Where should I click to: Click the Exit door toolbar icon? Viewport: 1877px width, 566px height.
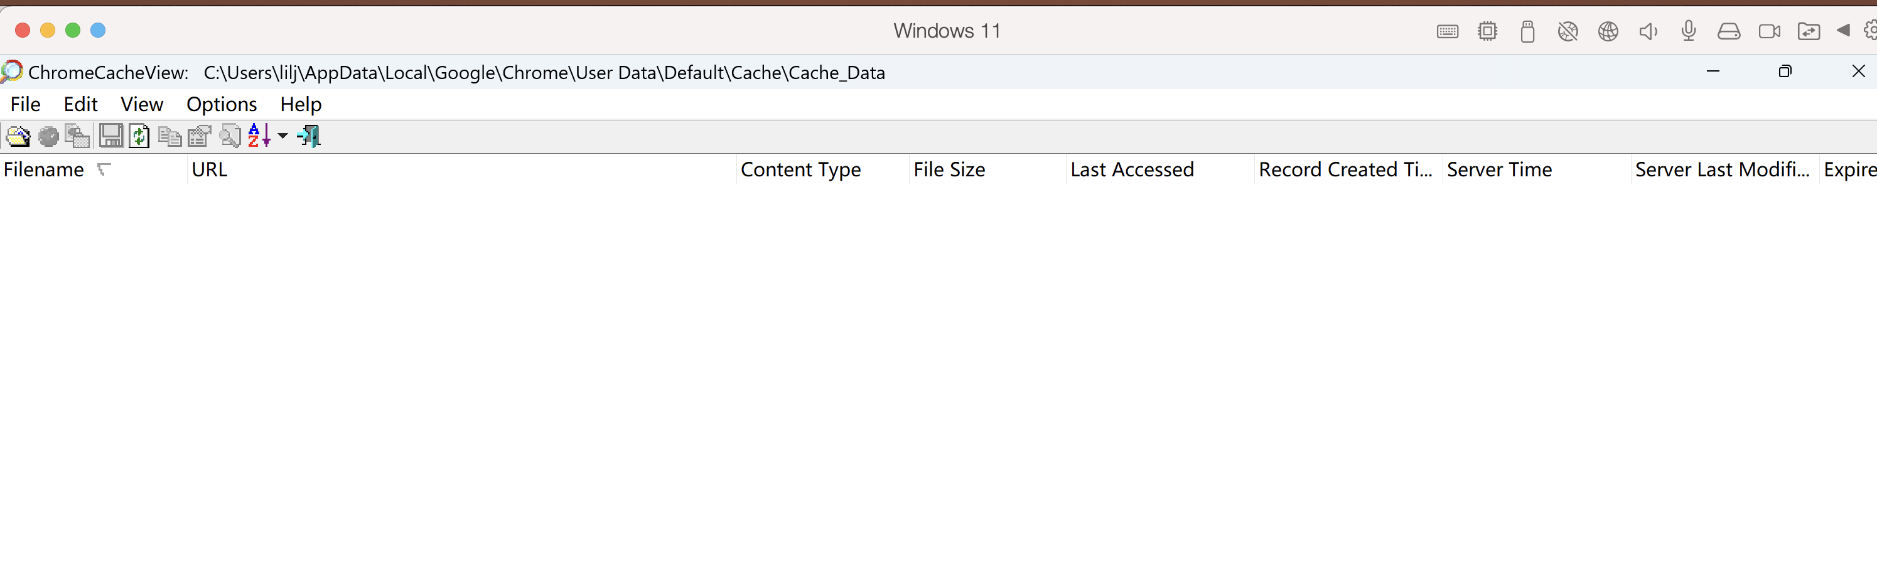(x=309, y=136)
